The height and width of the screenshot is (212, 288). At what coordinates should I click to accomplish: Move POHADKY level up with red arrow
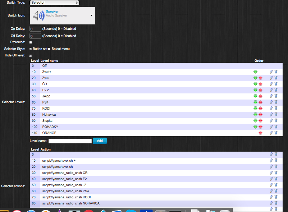(x=260, y=127)
